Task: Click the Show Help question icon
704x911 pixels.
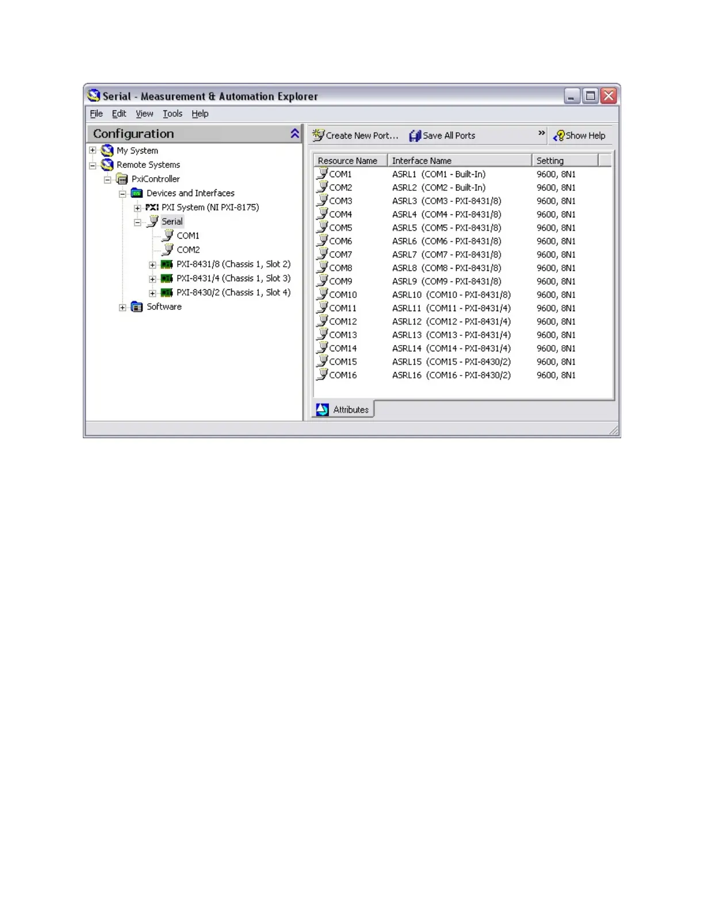Action: (x=558, y=136)
